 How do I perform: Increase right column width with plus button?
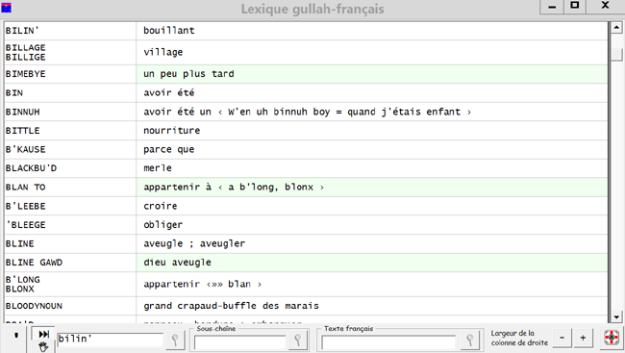[583, 339]
